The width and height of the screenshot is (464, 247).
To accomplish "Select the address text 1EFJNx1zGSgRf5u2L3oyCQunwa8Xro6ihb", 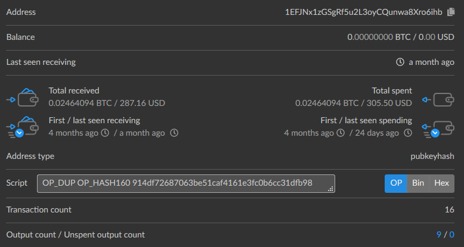I will point(364,12).
